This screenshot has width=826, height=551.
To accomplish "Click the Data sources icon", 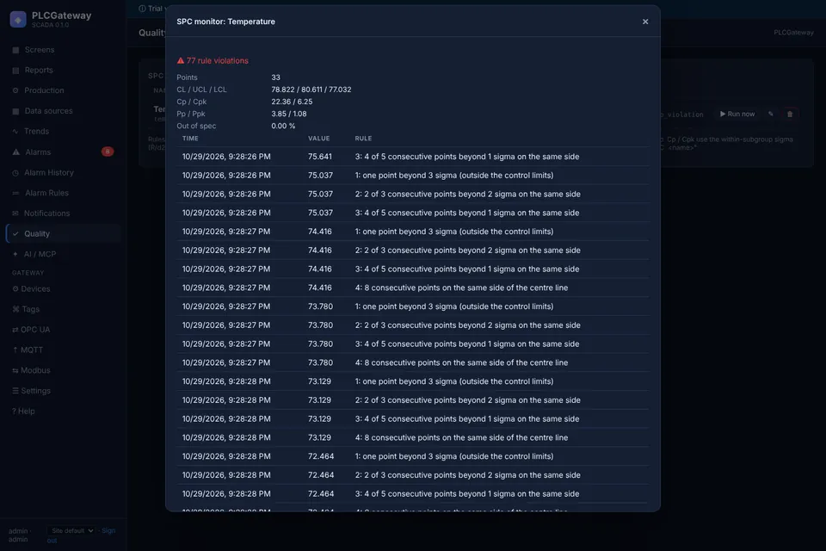I will (15, 111).
